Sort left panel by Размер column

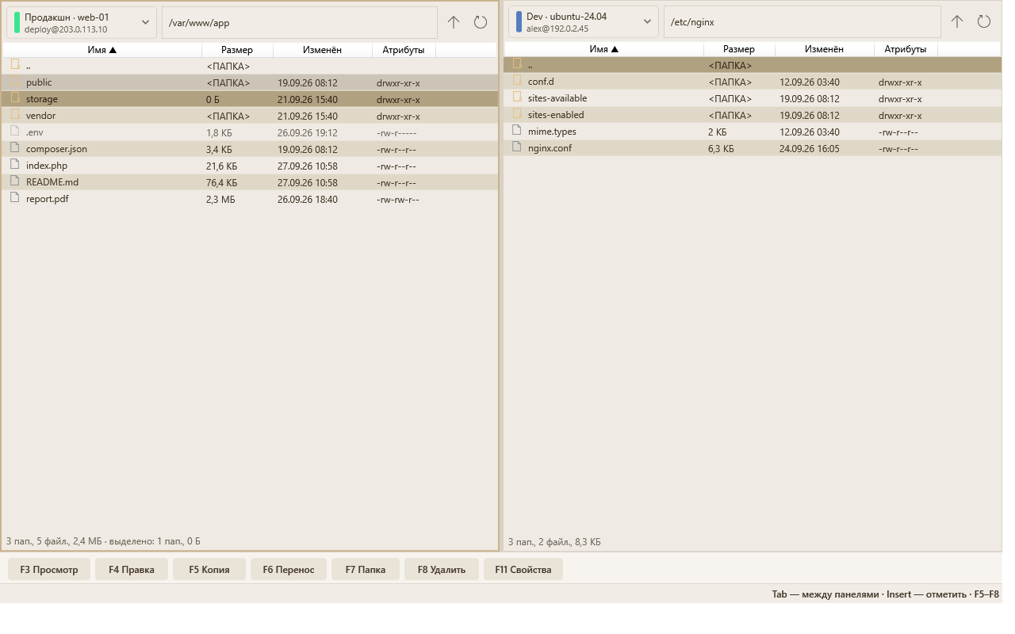(x=237, y=50)
